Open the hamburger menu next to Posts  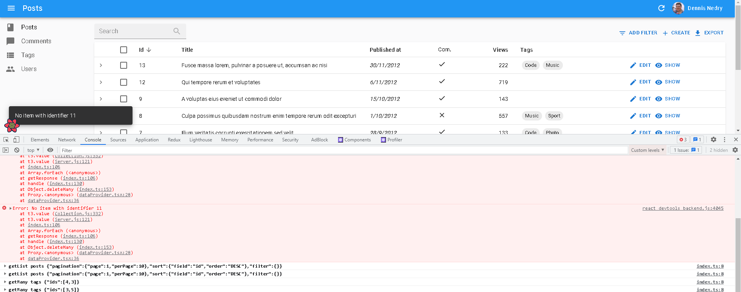point(11,8)
